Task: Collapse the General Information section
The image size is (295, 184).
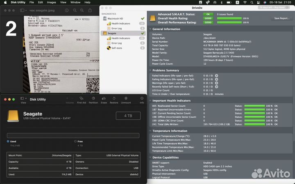Action: click(x=150, y=29)
